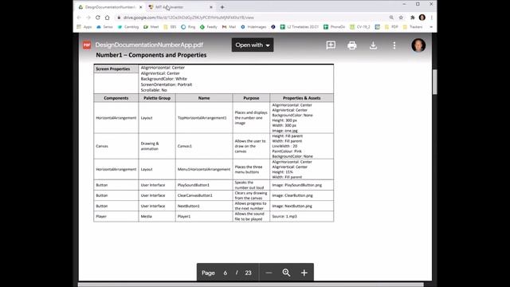The width and height of the screenshot is (510, 287).
Task: Open the Chrome three-dot menu
Action: click(432, 18)
